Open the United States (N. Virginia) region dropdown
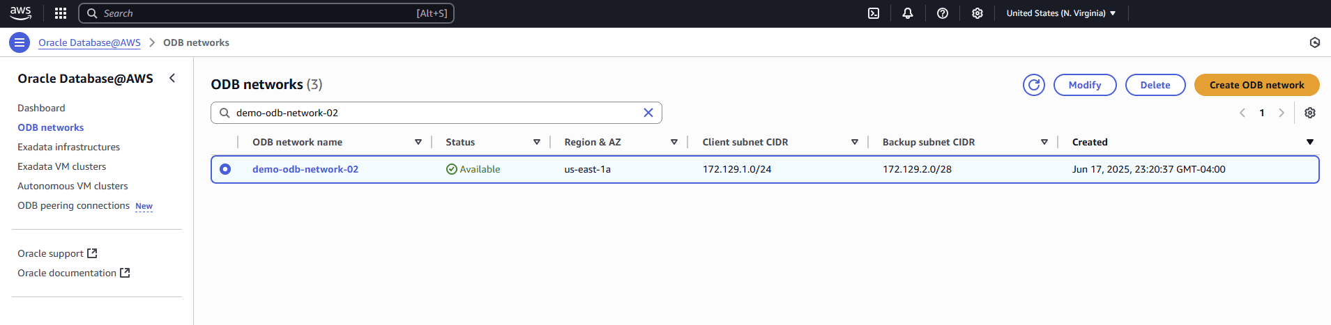This screenshot has width=1331, height=325. [1061, 13]
